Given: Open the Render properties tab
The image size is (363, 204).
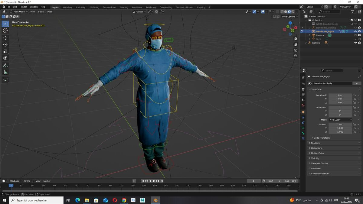Looking at the screenshot, I should [x=303, y=84].
